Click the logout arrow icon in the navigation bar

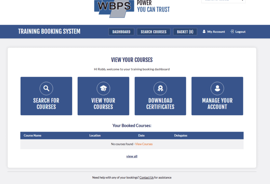pyautogui.click(x=232, y=31)
